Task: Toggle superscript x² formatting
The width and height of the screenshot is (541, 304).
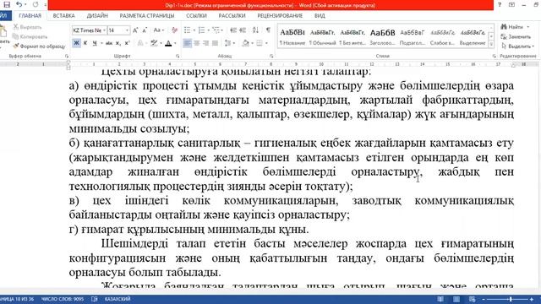Action: pos(127,43)
